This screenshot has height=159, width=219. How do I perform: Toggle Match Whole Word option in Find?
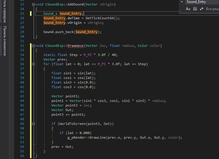(195, 9)
